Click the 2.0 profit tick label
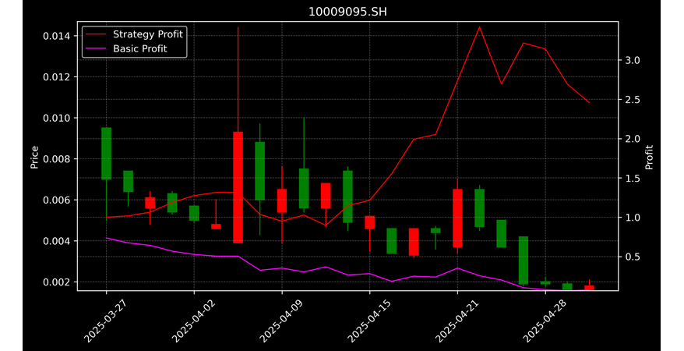 [632, 139]
